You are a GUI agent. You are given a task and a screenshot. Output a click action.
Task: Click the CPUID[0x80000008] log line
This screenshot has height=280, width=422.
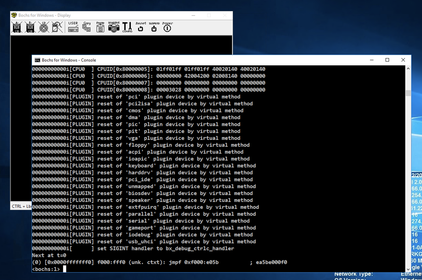click(x=149, y=89)
